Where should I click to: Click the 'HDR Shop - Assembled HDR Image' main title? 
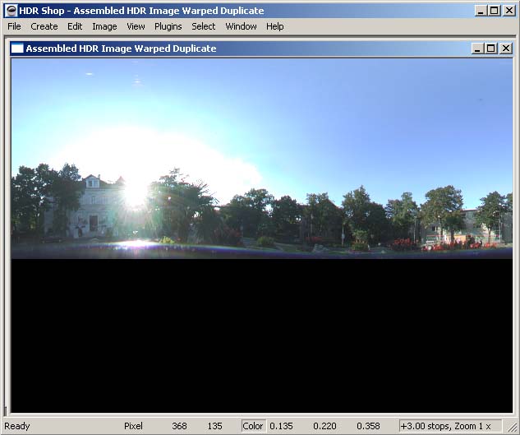[141, 11]
